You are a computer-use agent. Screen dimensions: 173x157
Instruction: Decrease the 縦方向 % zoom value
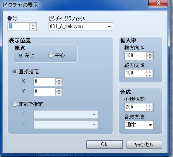(x=150, y=75)
